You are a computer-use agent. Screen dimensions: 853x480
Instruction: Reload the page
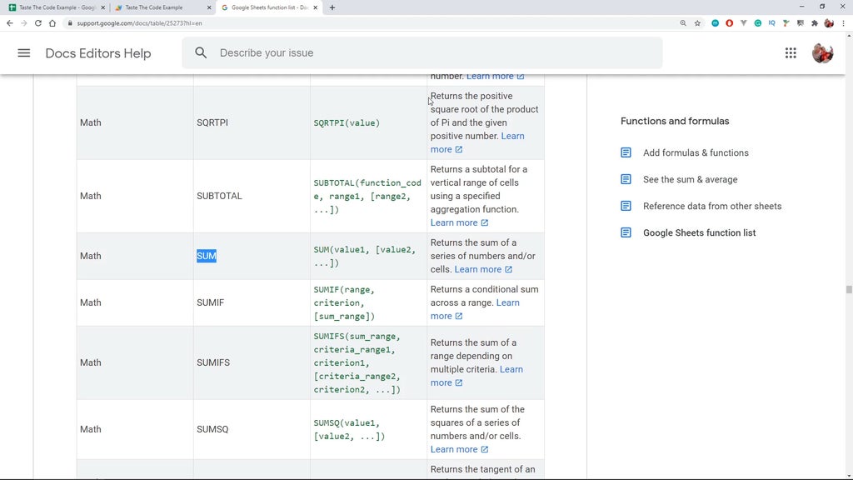pyautogui.click(x=37, y=23)
